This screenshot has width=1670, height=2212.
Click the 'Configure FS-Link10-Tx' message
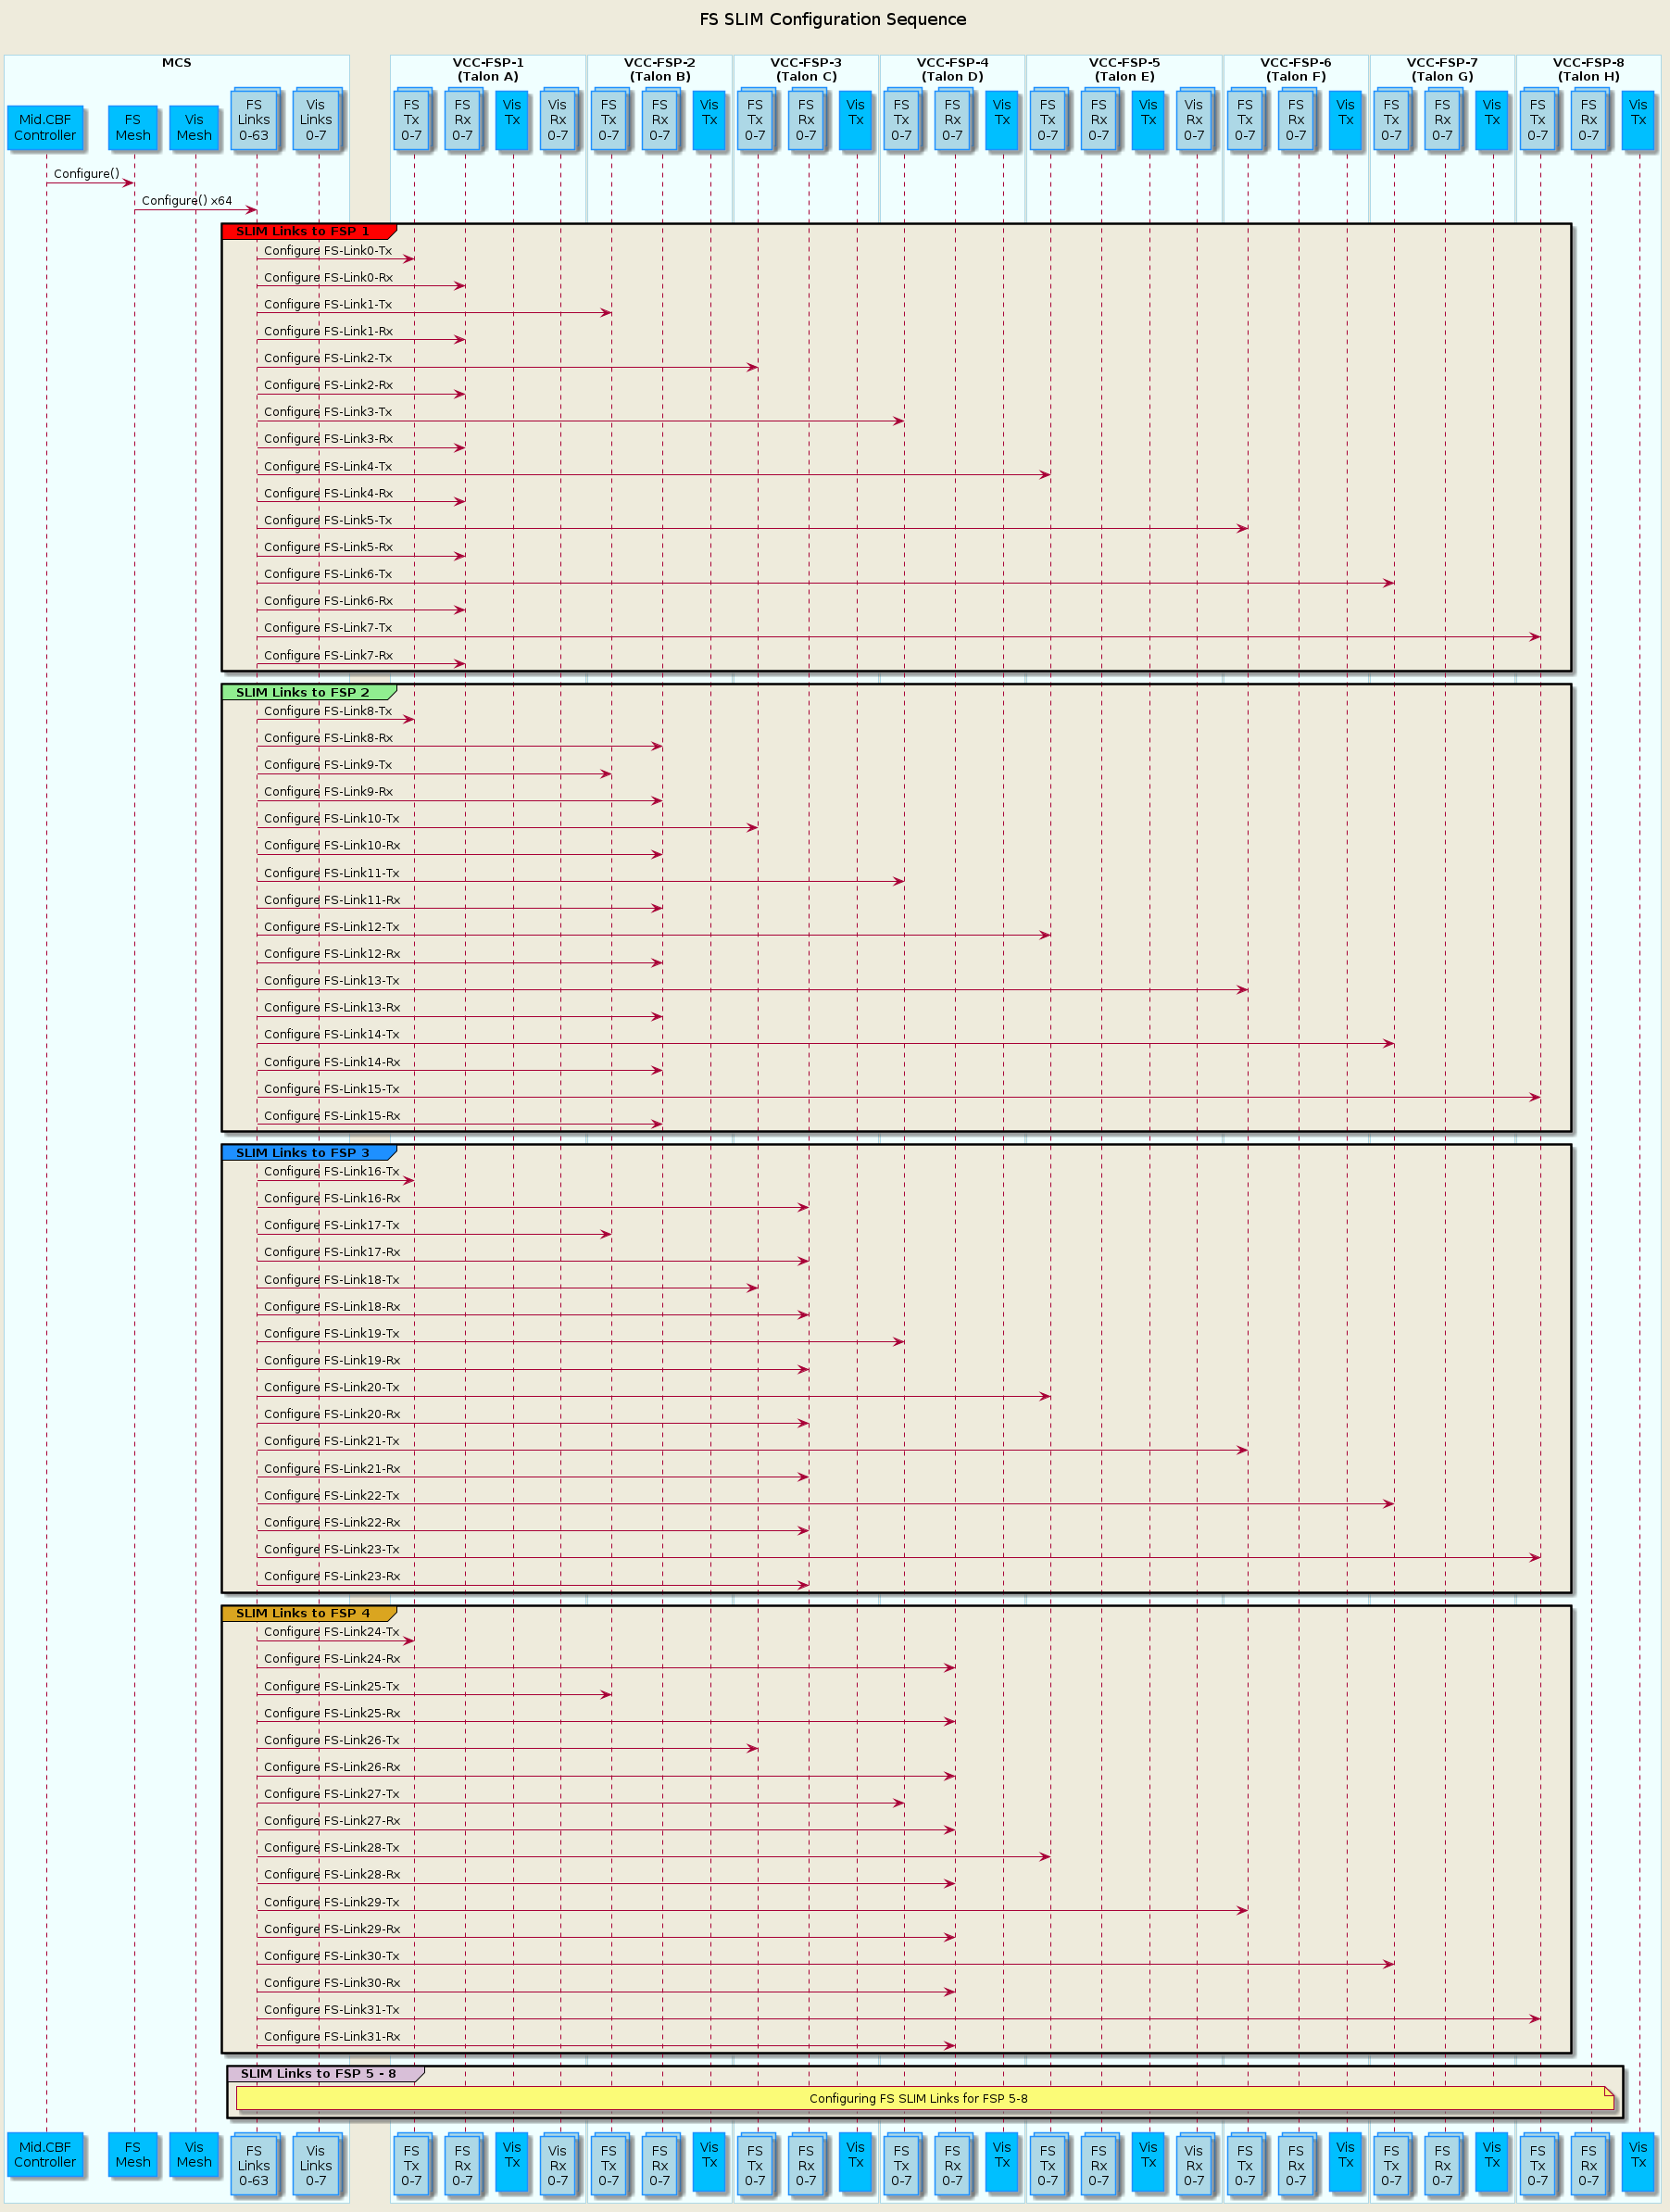332,819
